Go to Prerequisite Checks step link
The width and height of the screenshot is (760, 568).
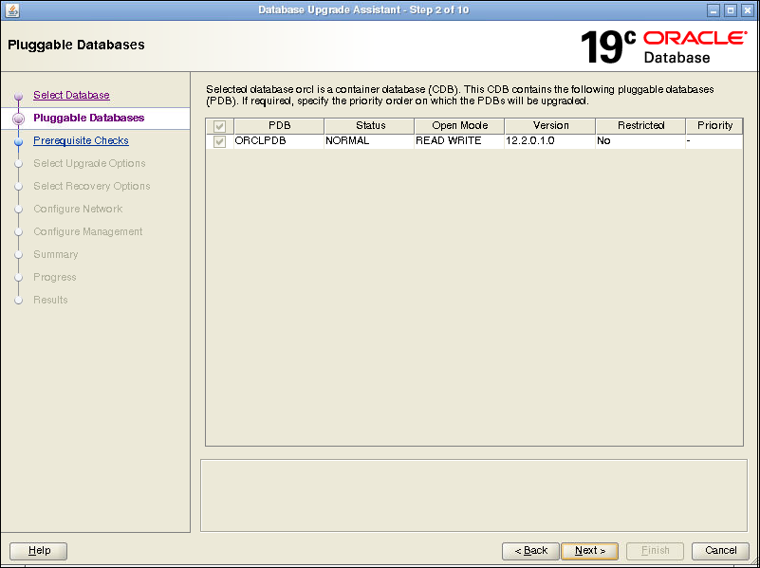81,140
